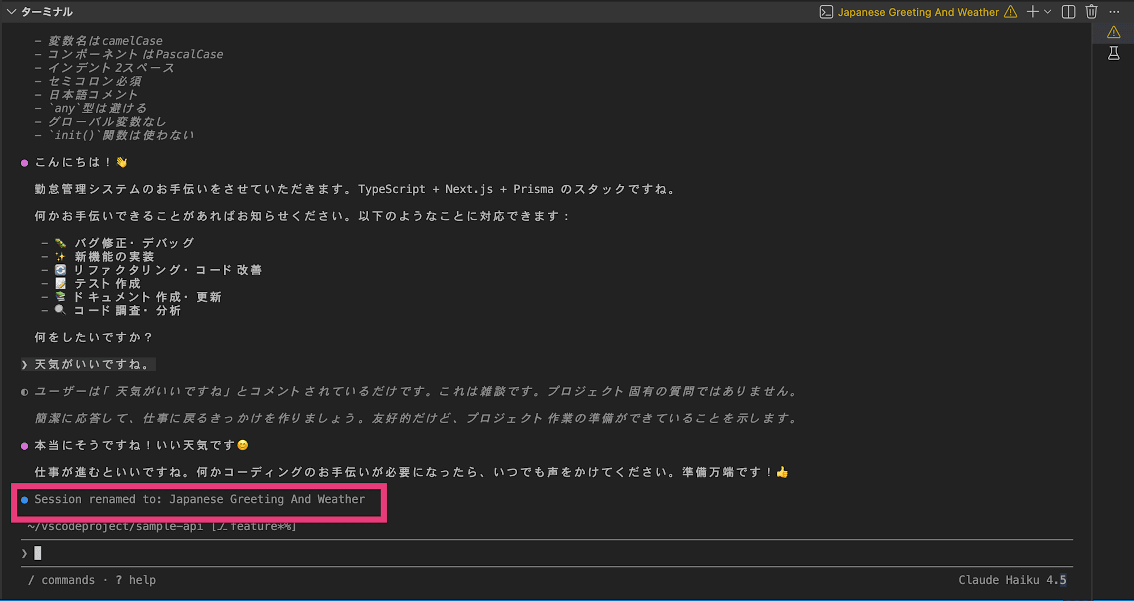This screenshot has width=1134, height=601.
Task: Select the Japanese Greeting And Weather terminal name
Action: tap(918, 12)
